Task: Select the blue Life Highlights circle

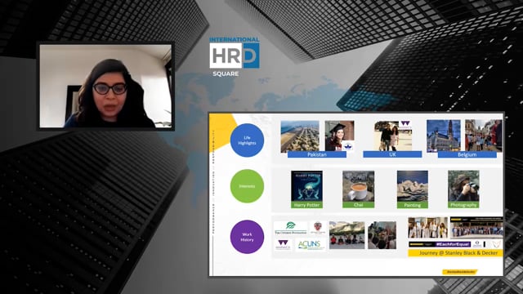Action: [247, 140]
